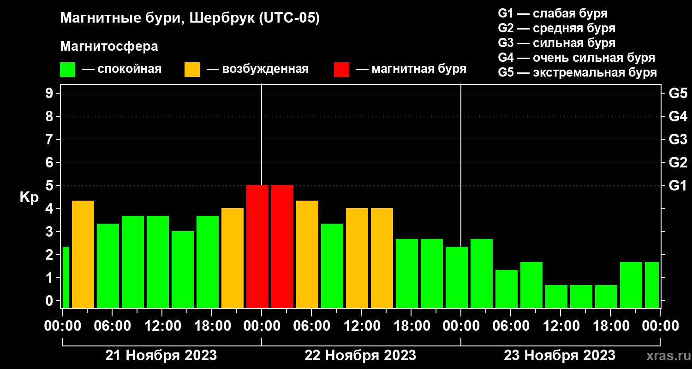692x369 pixels.
Task: Click the 'G5 — экстремальная буря' line
Action: (x=577, y=72)
